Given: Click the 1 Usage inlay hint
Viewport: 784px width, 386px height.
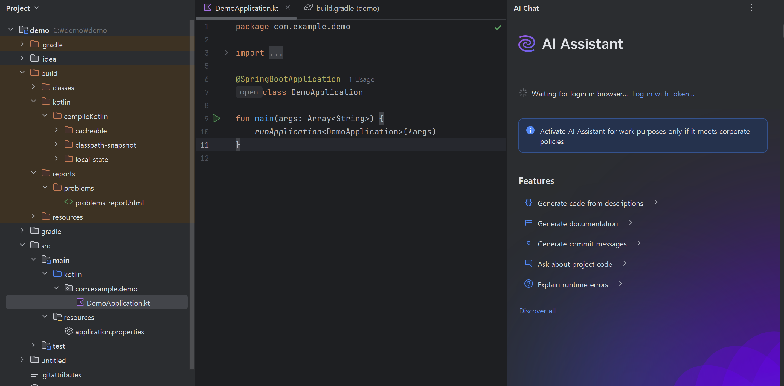Looking at the screenshot, I should pyautogui.click(x=362, y=79).
